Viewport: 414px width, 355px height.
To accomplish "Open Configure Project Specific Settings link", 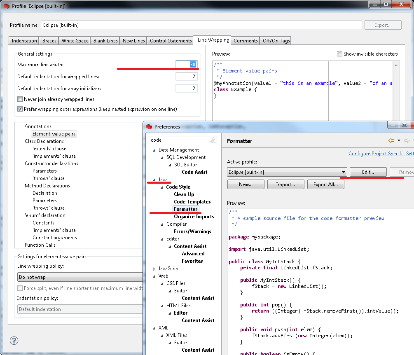I will click(x=381, y=154).
